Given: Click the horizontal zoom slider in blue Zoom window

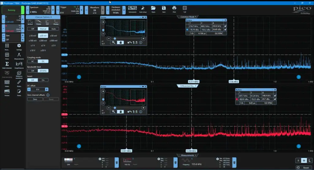Looking at the screenshot, I should click(x=115, y=38).
